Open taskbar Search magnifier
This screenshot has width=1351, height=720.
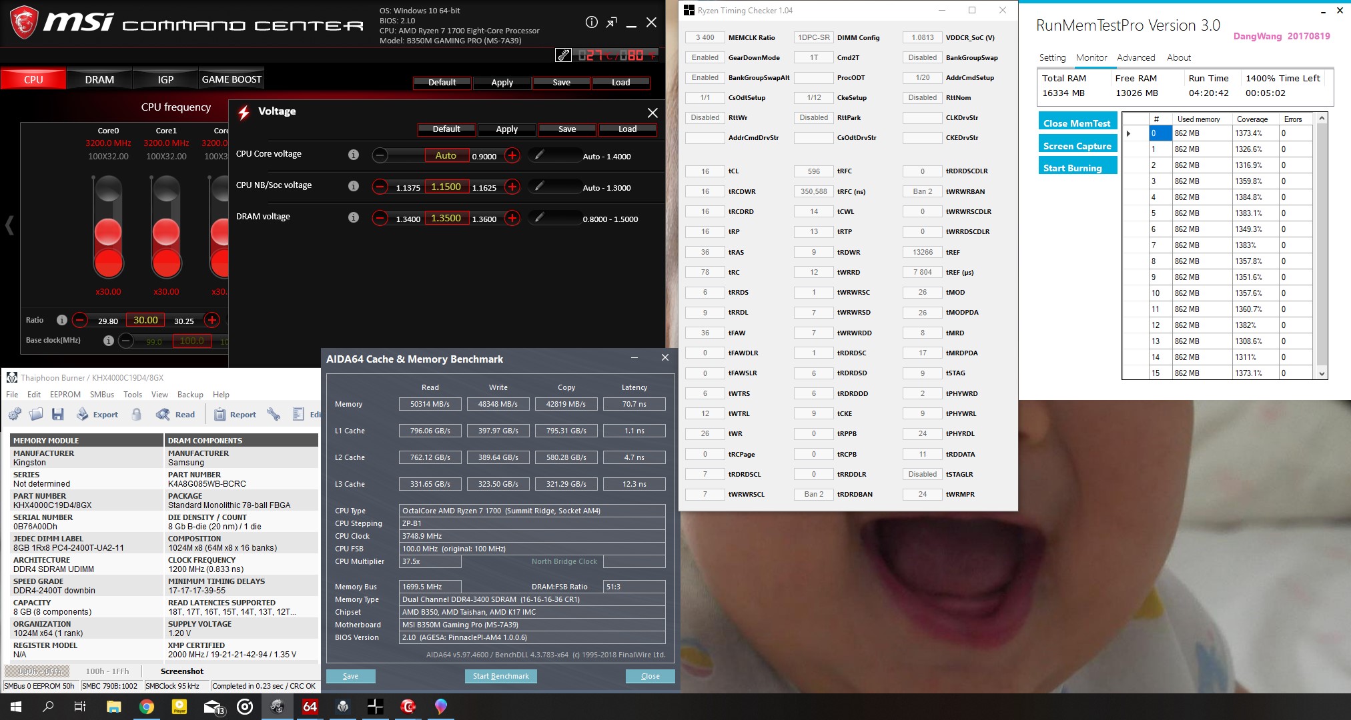click(48, 707)
